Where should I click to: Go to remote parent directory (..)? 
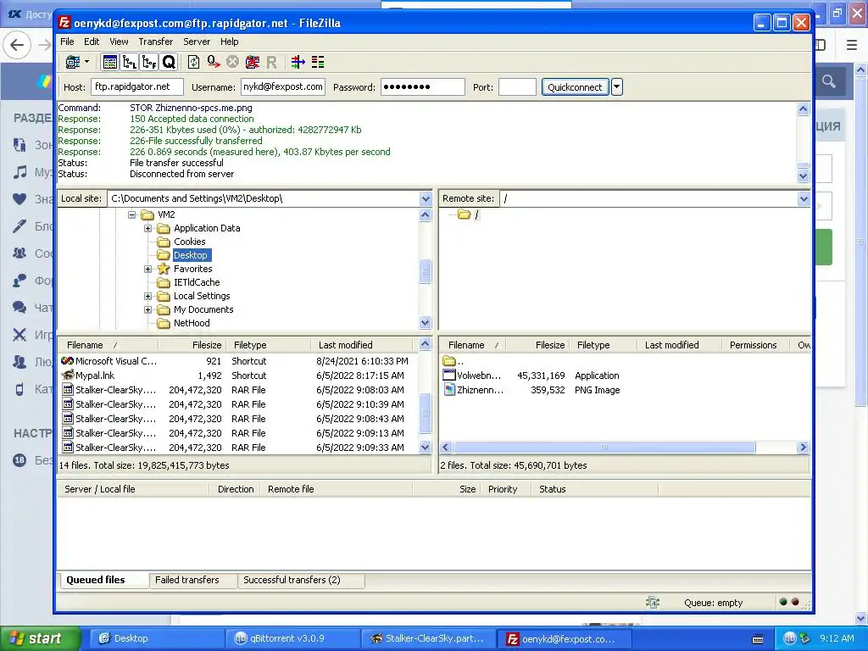[454, 361]
